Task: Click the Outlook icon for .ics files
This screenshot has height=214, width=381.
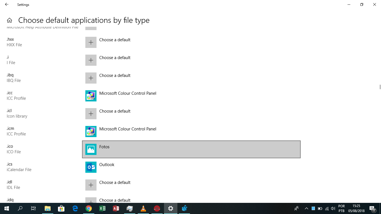Action: coord(91,167)
